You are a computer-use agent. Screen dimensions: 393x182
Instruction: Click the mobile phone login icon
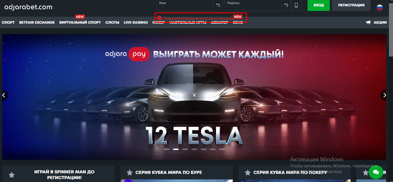pyautogui.click(x=296, y=5)
